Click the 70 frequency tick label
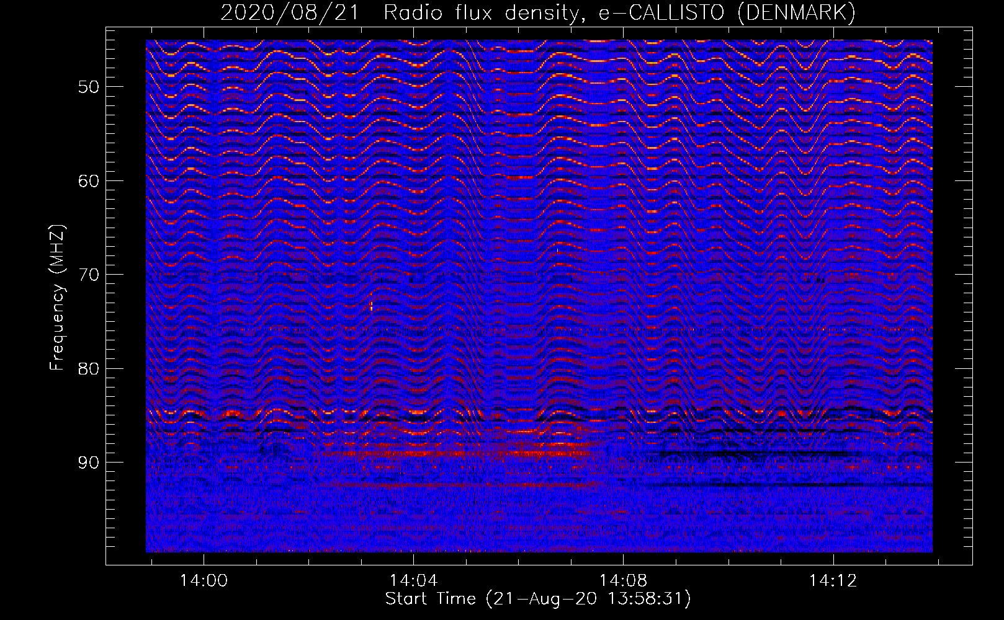1004x620 pixels. click(89, 275)
